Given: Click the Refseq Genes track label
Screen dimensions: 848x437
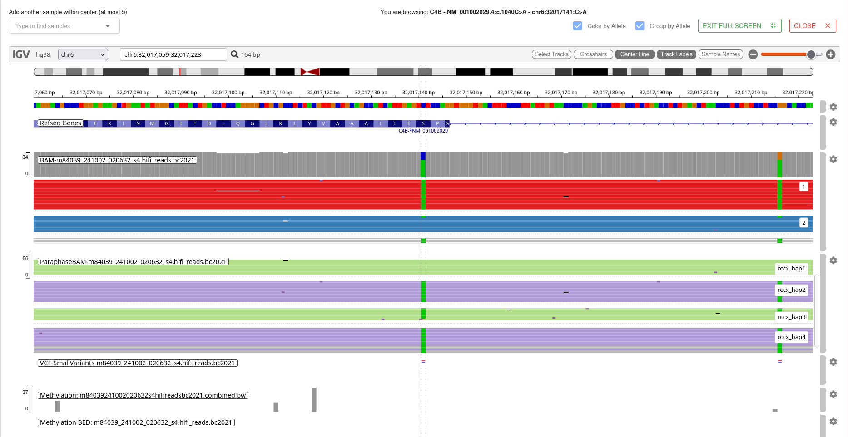Looking at the screenshot, I should (60, 123).
